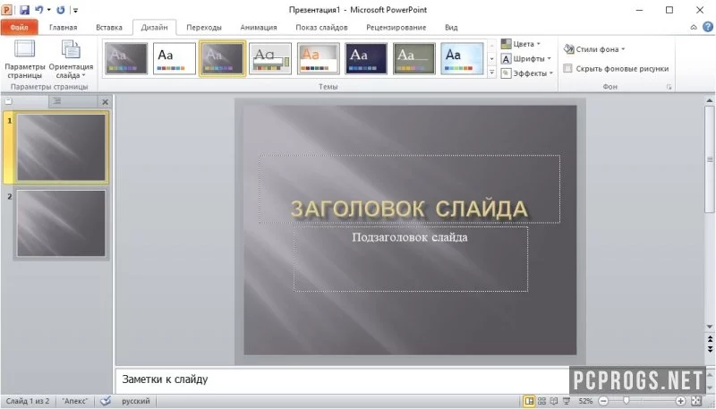
Task: Go to previous slide double-arrow button
Action: [710, 340]
